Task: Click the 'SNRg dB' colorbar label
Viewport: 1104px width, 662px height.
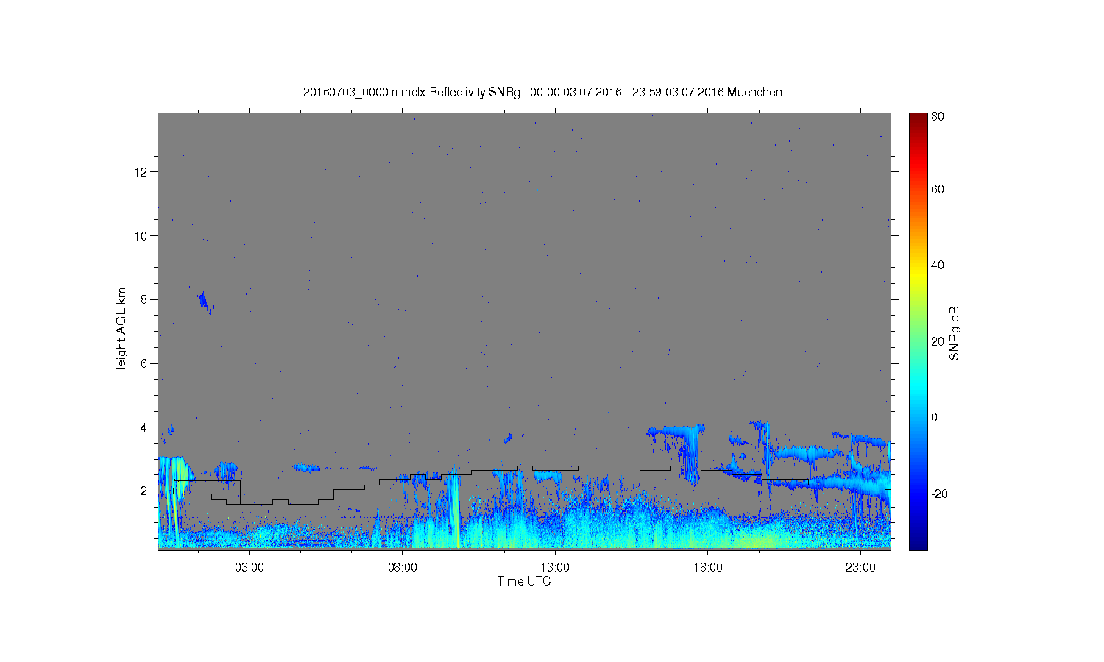Action: click(x=955, y=333)
